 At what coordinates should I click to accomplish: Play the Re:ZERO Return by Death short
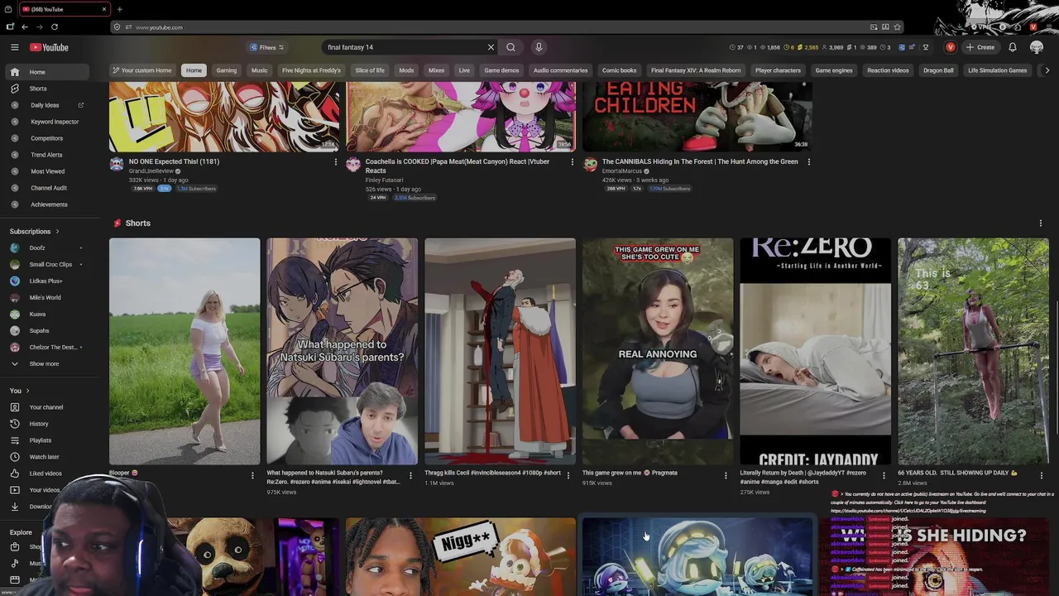(x=815, y=351)
